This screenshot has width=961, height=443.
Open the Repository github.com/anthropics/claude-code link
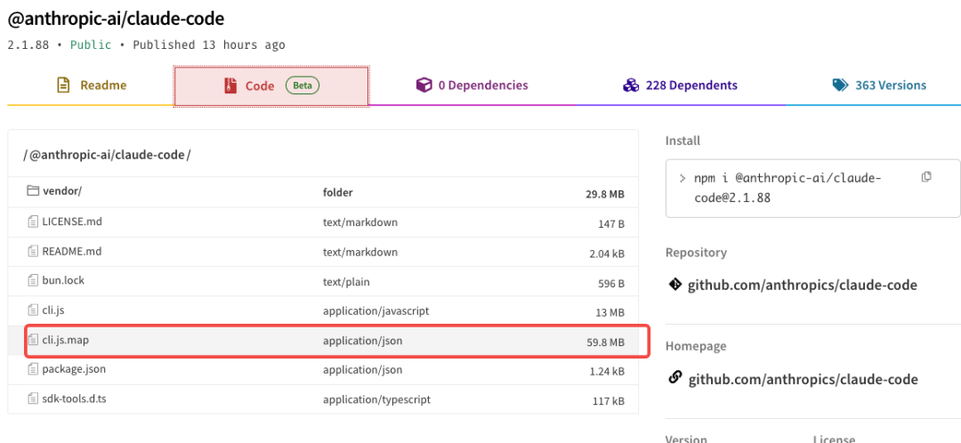point(803,285)
